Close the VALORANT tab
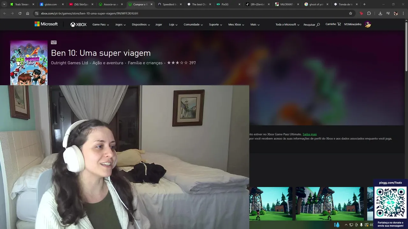This screenshot has height=229, width=408. [x=298, y=4]
